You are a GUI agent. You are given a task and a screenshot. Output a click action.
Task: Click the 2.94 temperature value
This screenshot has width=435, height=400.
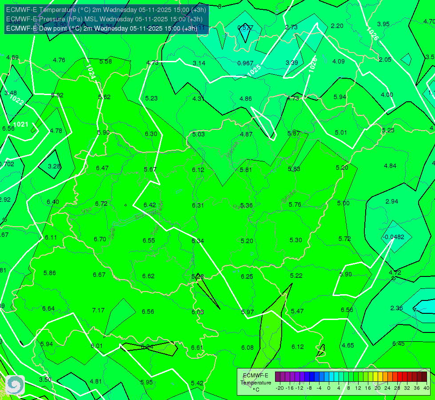pos(392,201)
